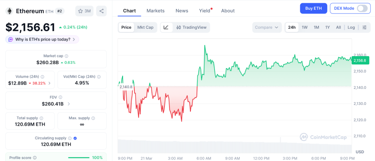Open chart settings sliders icon
Image resolution: width=375 pixels, height=161 pixels.
click(x=364, y=27)
